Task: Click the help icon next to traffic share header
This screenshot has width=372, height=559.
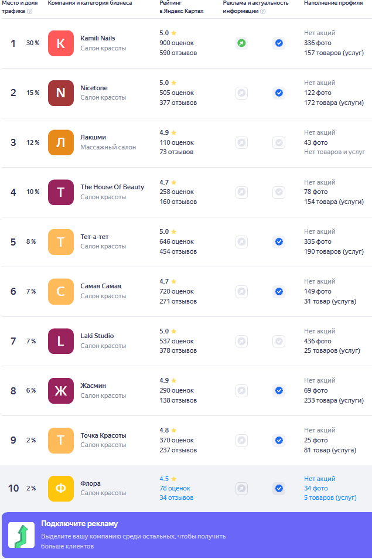Action: coord(29,11)
